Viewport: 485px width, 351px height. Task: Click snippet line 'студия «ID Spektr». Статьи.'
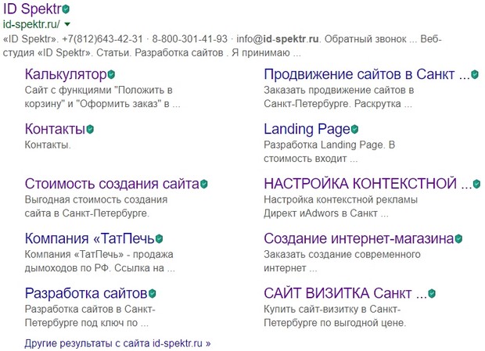click(67, 53)
